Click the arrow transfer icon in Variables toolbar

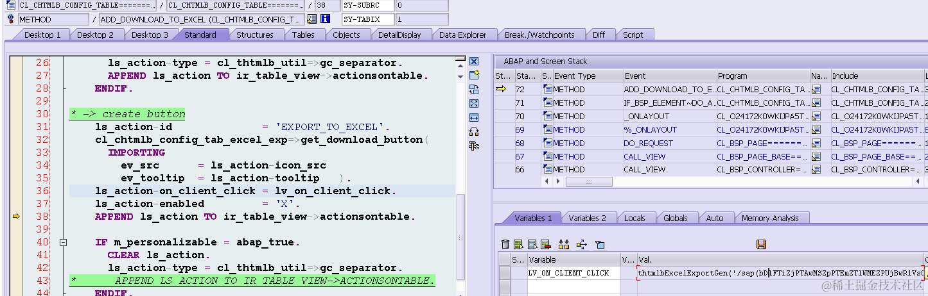pyautogui.click(x=582, y=244)
